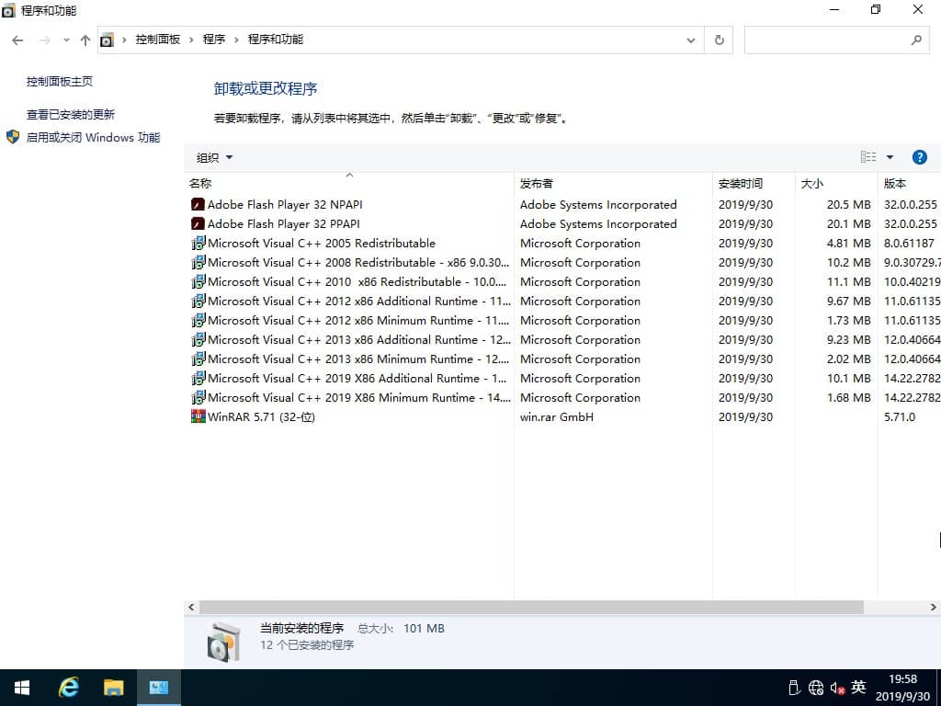The image size is (941, 706).
Task: Click the change view icon on the toolbar
Action: coord(867,156)
